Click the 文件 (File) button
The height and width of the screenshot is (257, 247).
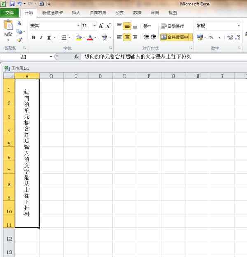click(9, 13)
